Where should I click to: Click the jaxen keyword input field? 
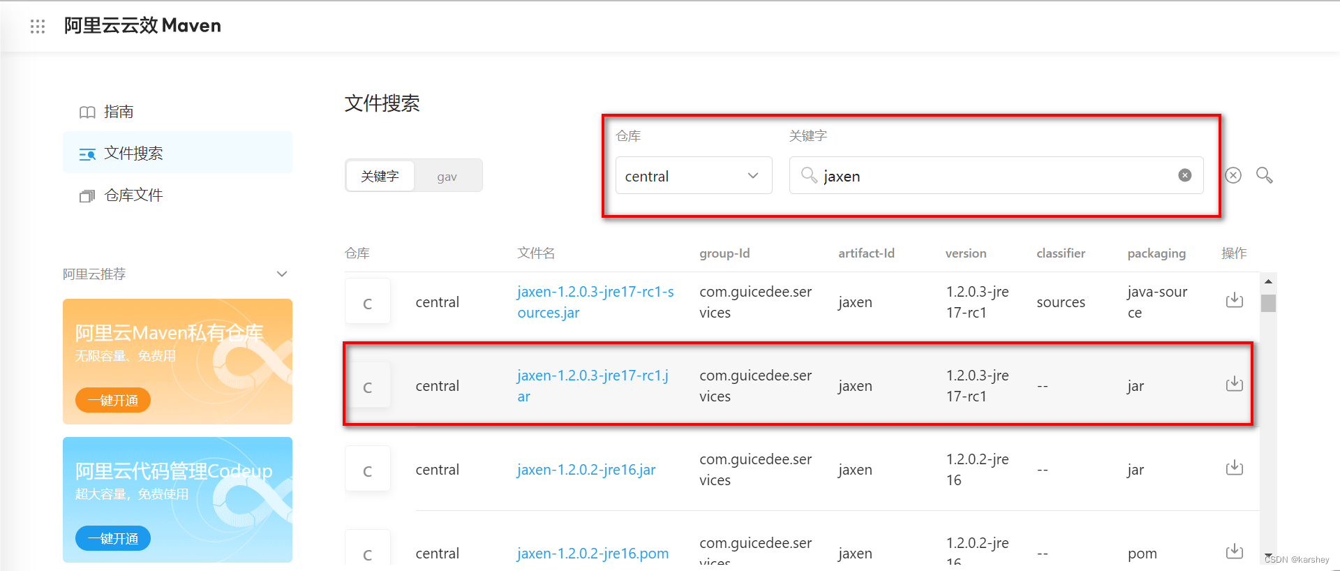996,175
